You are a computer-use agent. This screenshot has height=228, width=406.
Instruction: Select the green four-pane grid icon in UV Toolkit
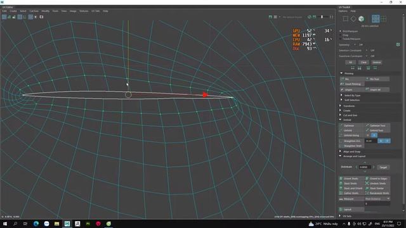click(x=383, y=18)
